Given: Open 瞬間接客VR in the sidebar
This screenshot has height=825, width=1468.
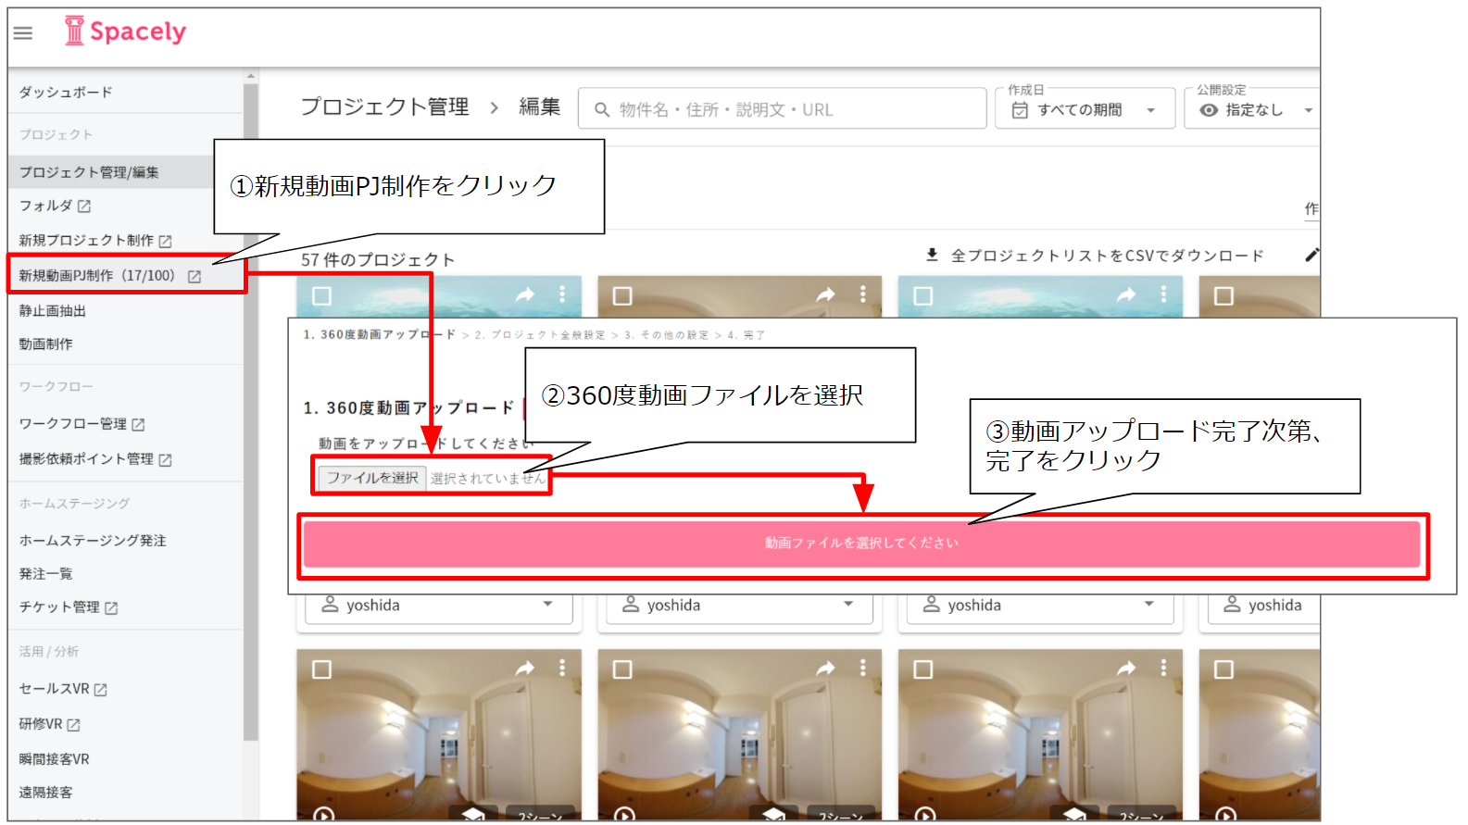Looking at the screenshot, I should (54, 759).
